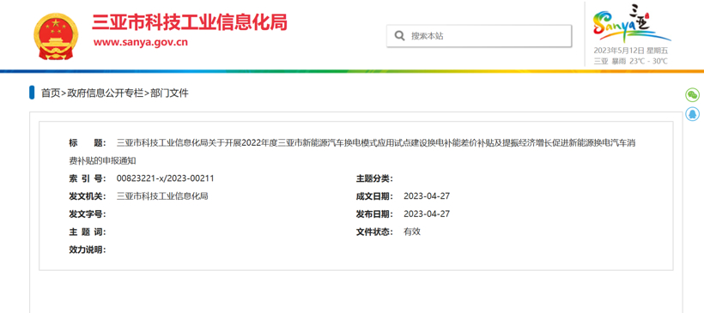Click the search magnifier icon

(399, 36)
